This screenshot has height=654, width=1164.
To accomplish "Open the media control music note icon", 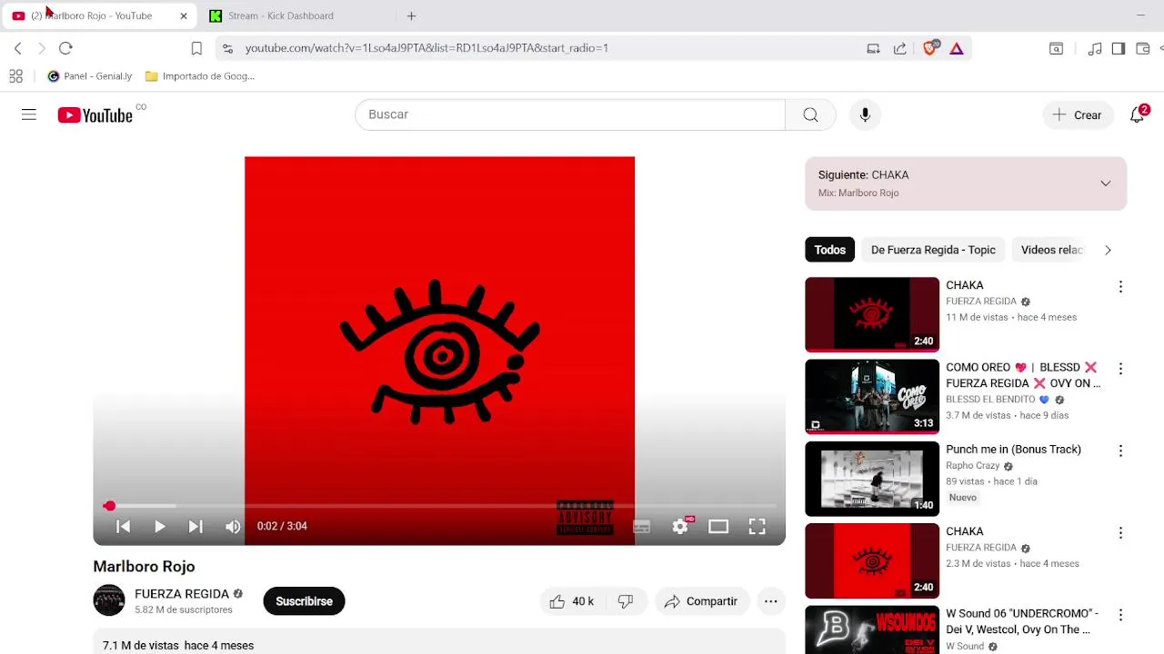I will [1095, 48].
